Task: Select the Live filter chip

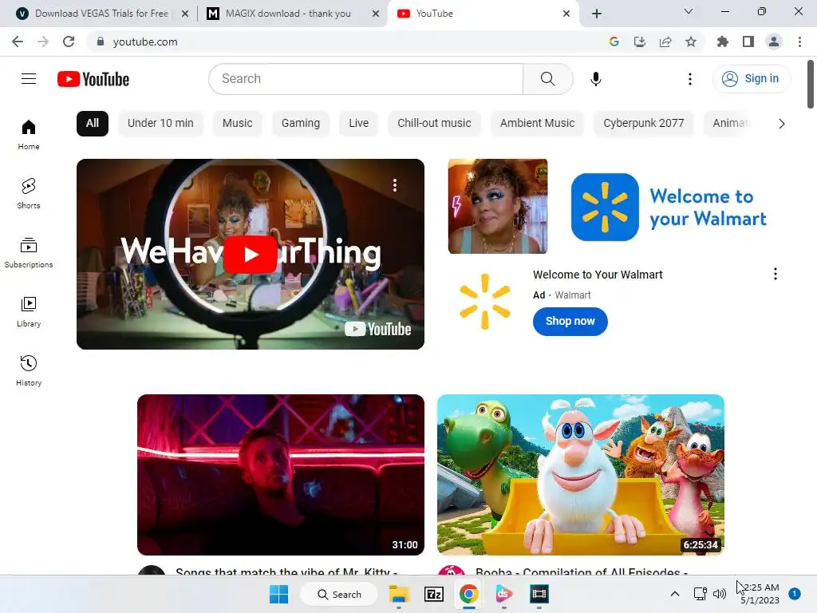Action: point(358,124)
